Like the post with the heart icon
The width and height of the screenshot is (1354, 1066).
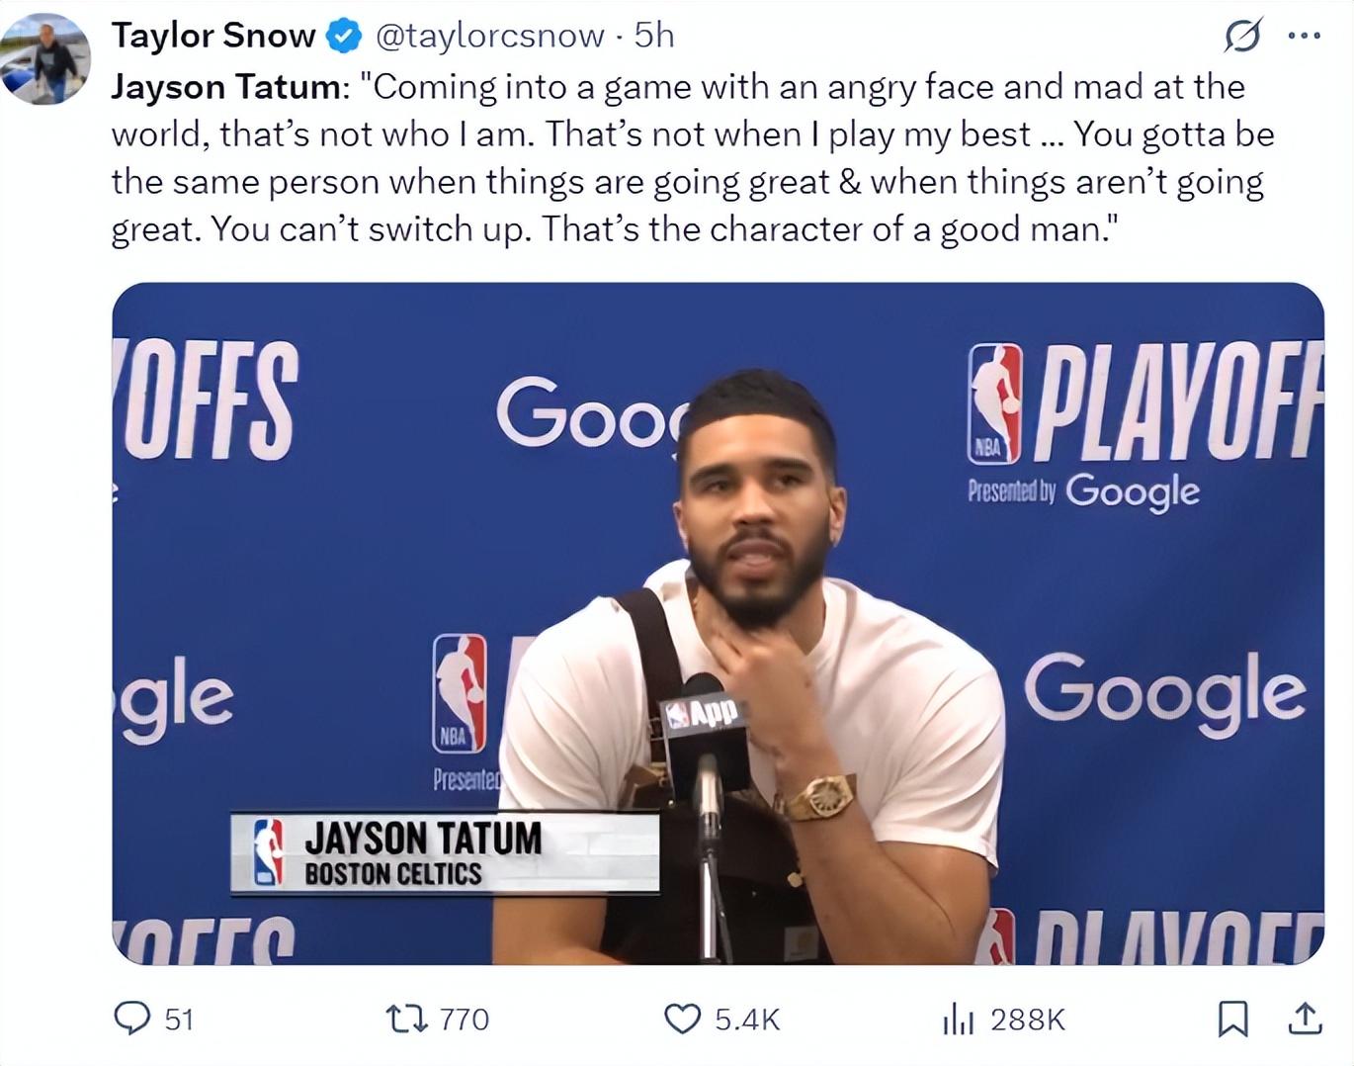click(682, 1018)
